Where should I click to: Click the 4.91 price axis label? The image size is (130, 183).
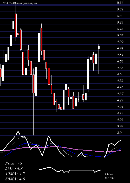click(x=120, y=48)
